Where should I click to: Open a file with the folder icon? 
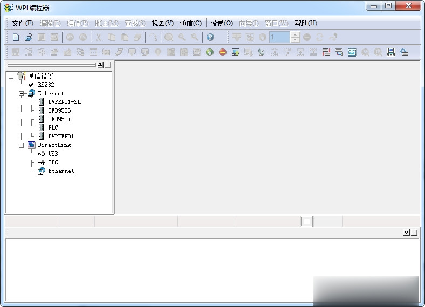(29, 37)
